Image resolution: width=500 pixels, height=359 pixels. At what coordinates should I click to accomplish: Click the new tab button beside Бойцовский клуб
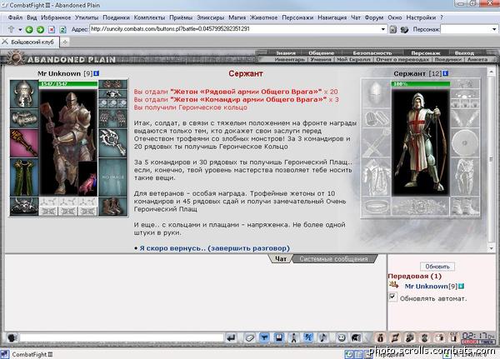(65, 42)
